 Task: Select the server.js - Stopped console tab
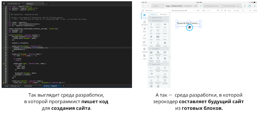52,86
